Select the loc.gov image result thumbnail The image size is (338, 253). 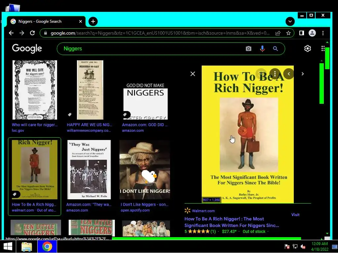tap(35, 90)
